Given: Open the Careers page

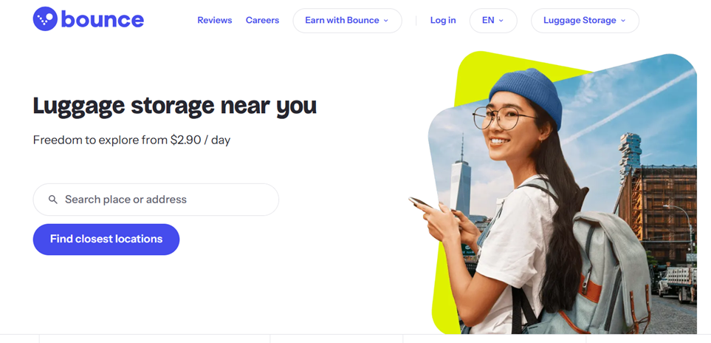Looking at the screenshot, I should tap(263, 21).
